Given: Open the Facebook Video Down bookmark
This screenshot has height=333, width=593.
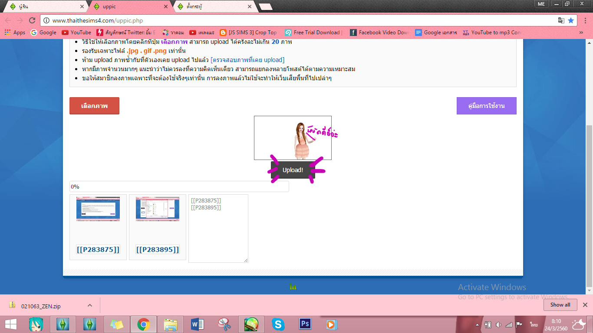Looking at the screenshot, I should click(379, 33).
